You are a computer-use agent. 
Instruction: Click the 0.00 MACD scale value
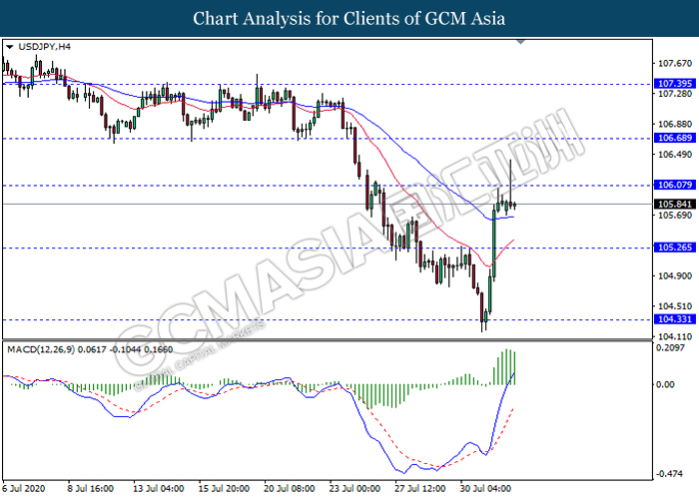coord(665,384)
